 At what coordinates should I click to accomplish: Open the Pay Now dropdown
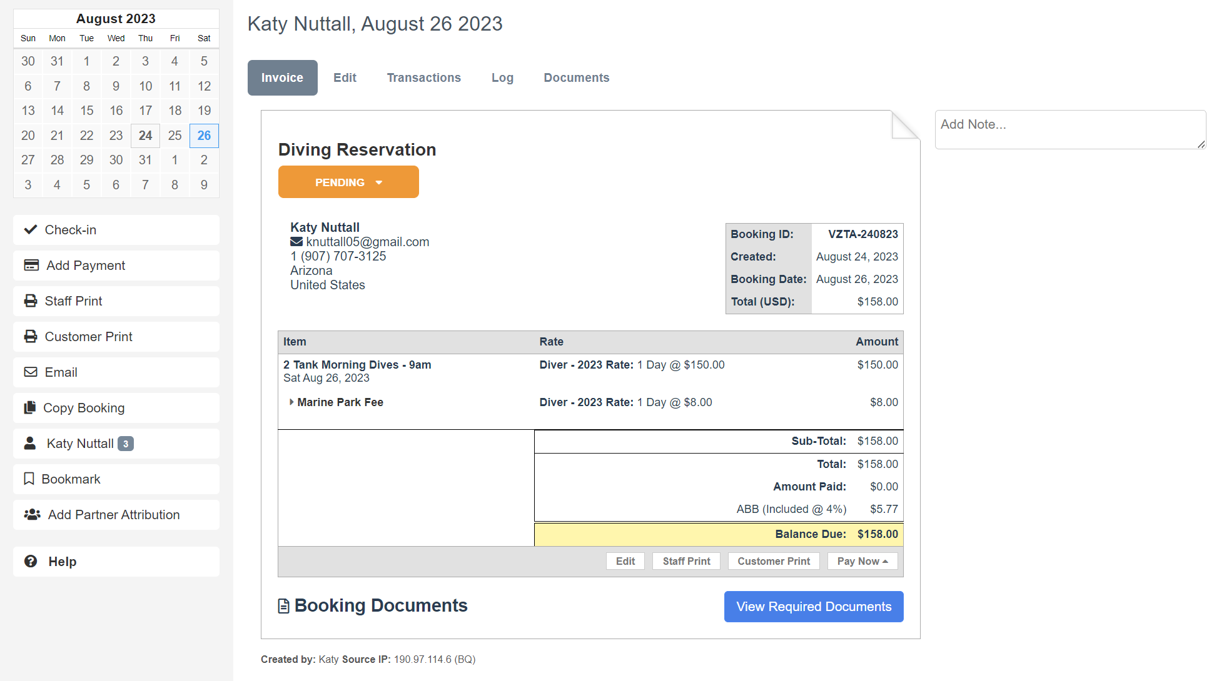pyautogui.click(x=862, y=560)
